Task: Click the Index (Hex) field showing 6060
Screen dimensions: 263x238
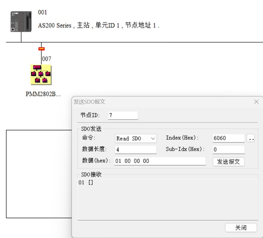Action: [229, 138]
